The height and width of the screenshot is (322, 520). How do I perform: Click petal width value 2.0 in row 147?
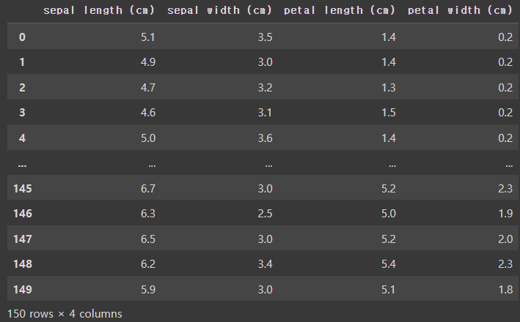[x=505, y=239]
